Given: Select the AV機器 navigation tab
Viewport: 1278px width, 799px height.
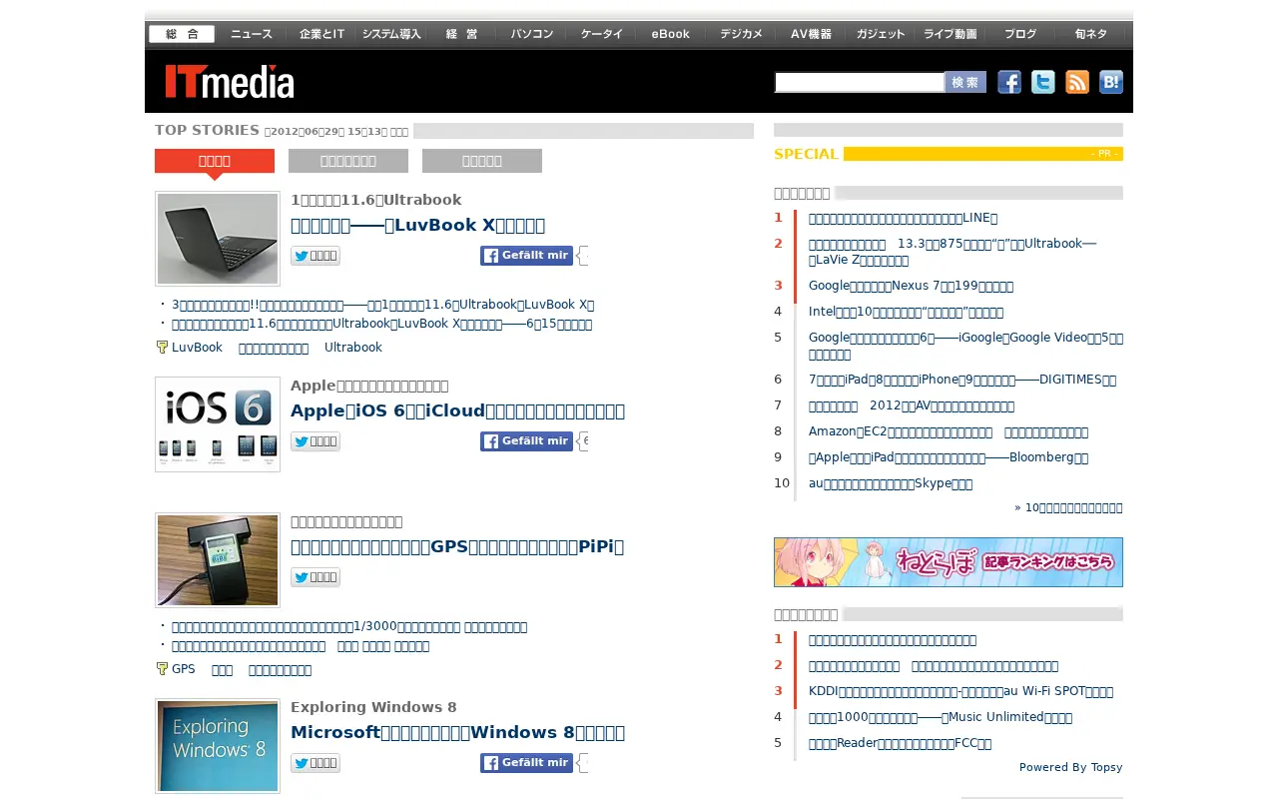Looking at the screenshot, I should point(811,34).
